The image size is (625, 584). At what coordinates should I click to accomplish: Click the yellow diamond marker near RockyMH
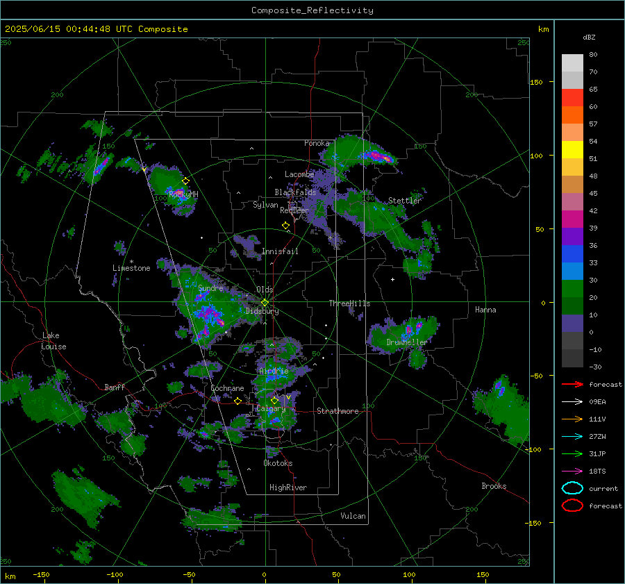(x=185, y=181)
